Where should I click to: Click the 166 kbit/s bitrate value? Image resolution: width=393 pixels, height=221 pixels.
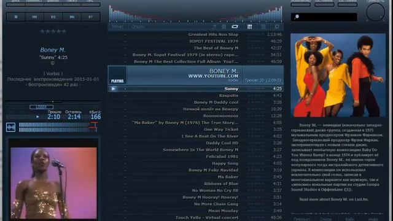tap(96, 117)
